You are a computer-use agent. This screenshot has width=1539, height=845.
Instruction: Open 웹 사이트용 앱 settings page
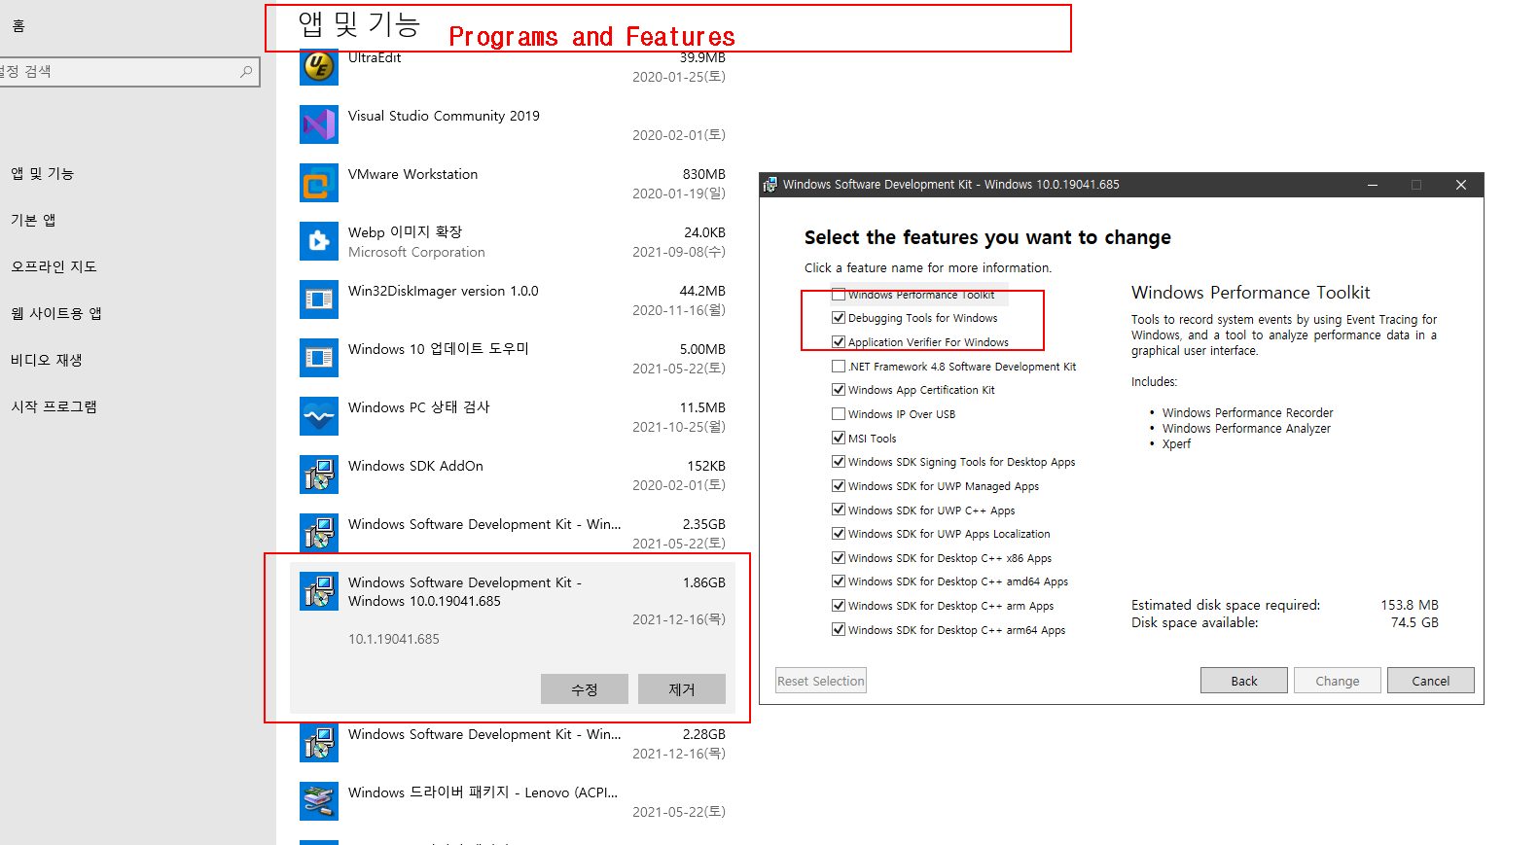tap(56, 313)
